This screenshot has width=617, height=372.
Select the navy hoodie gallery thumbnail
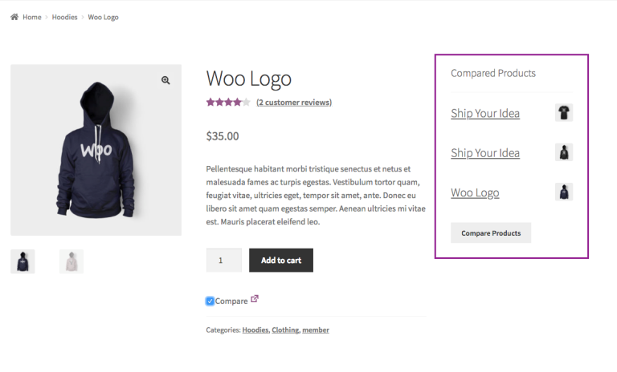[x=22, y=261]
